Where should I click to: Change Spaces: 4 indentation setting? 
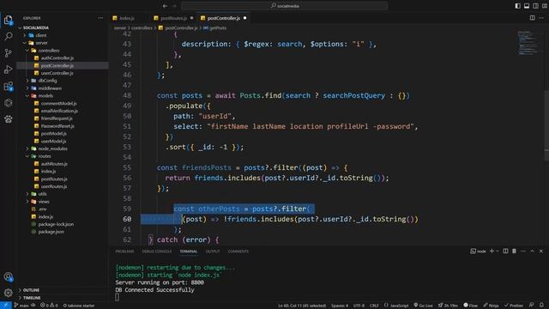340,306
